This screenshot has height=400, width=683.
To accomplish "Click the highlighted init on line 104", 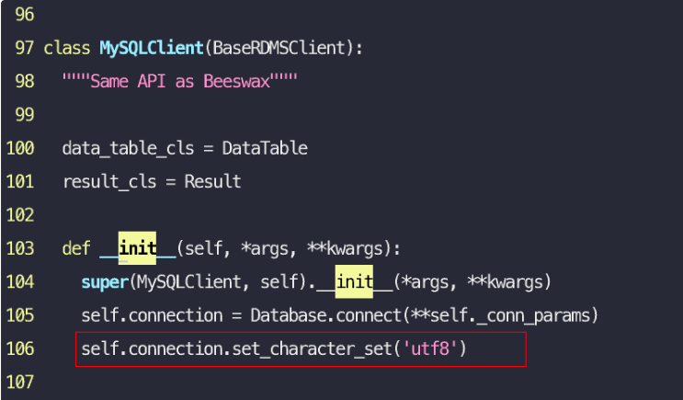I will [x=354, y=282].
